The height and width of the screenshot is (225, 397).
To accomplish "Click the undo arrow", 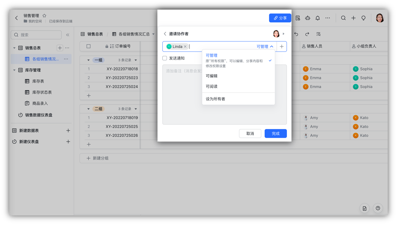I will 296,34.
